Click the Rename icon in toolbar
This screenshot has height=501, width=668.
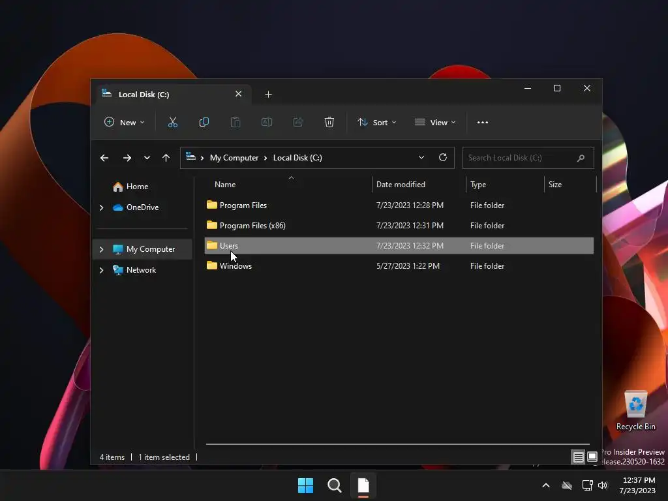[x=267, y=122]
